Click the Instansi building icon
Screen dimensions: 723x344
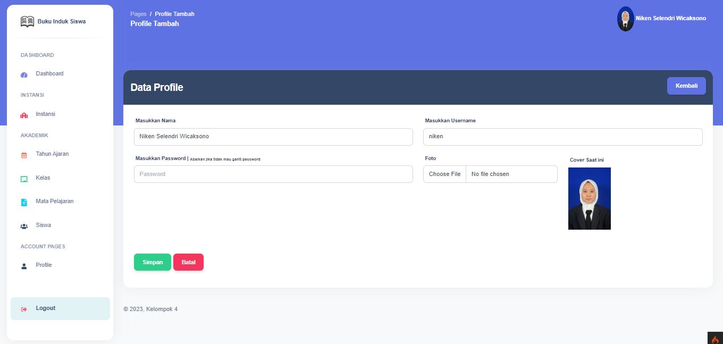click(x=24, y=115)
